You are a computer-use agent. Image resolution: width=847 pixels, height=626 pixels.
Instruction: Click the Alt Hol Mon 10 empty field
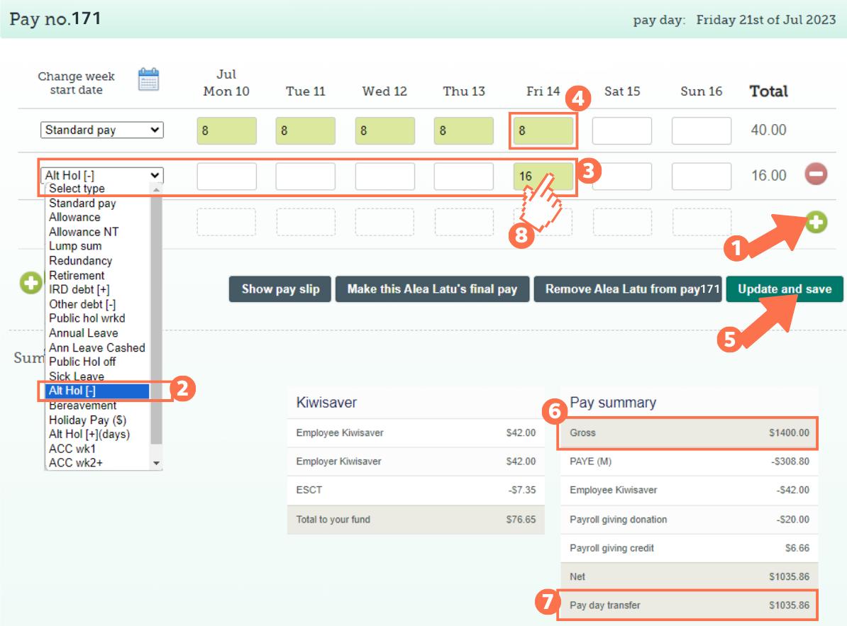point(226,177)
